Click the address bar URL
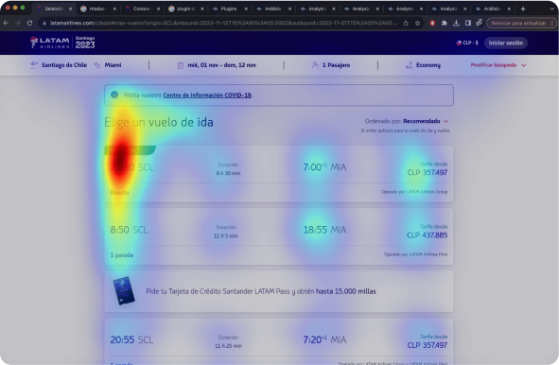559x365 pixels. (x=223, y=24)
